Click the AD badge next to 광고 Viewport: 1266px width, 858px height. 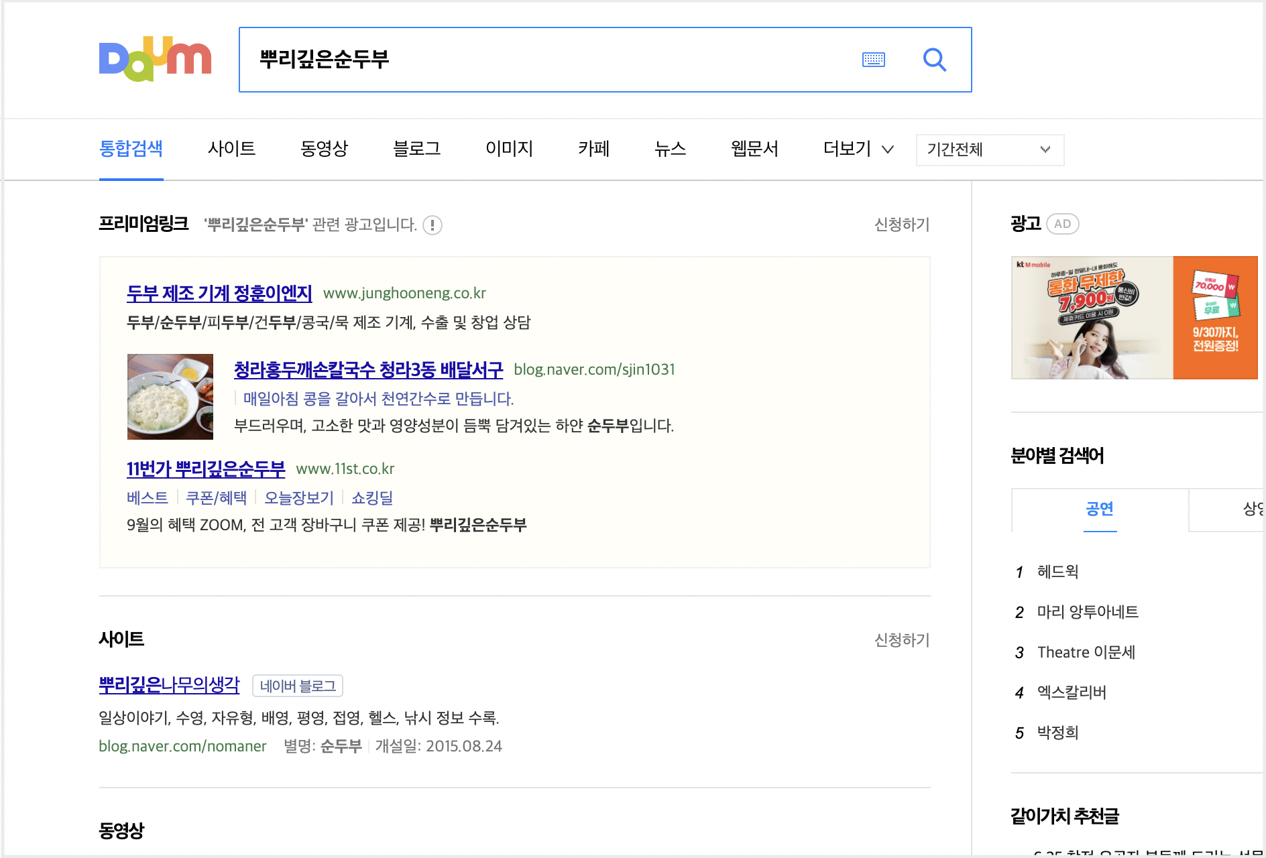point(1062,224)
